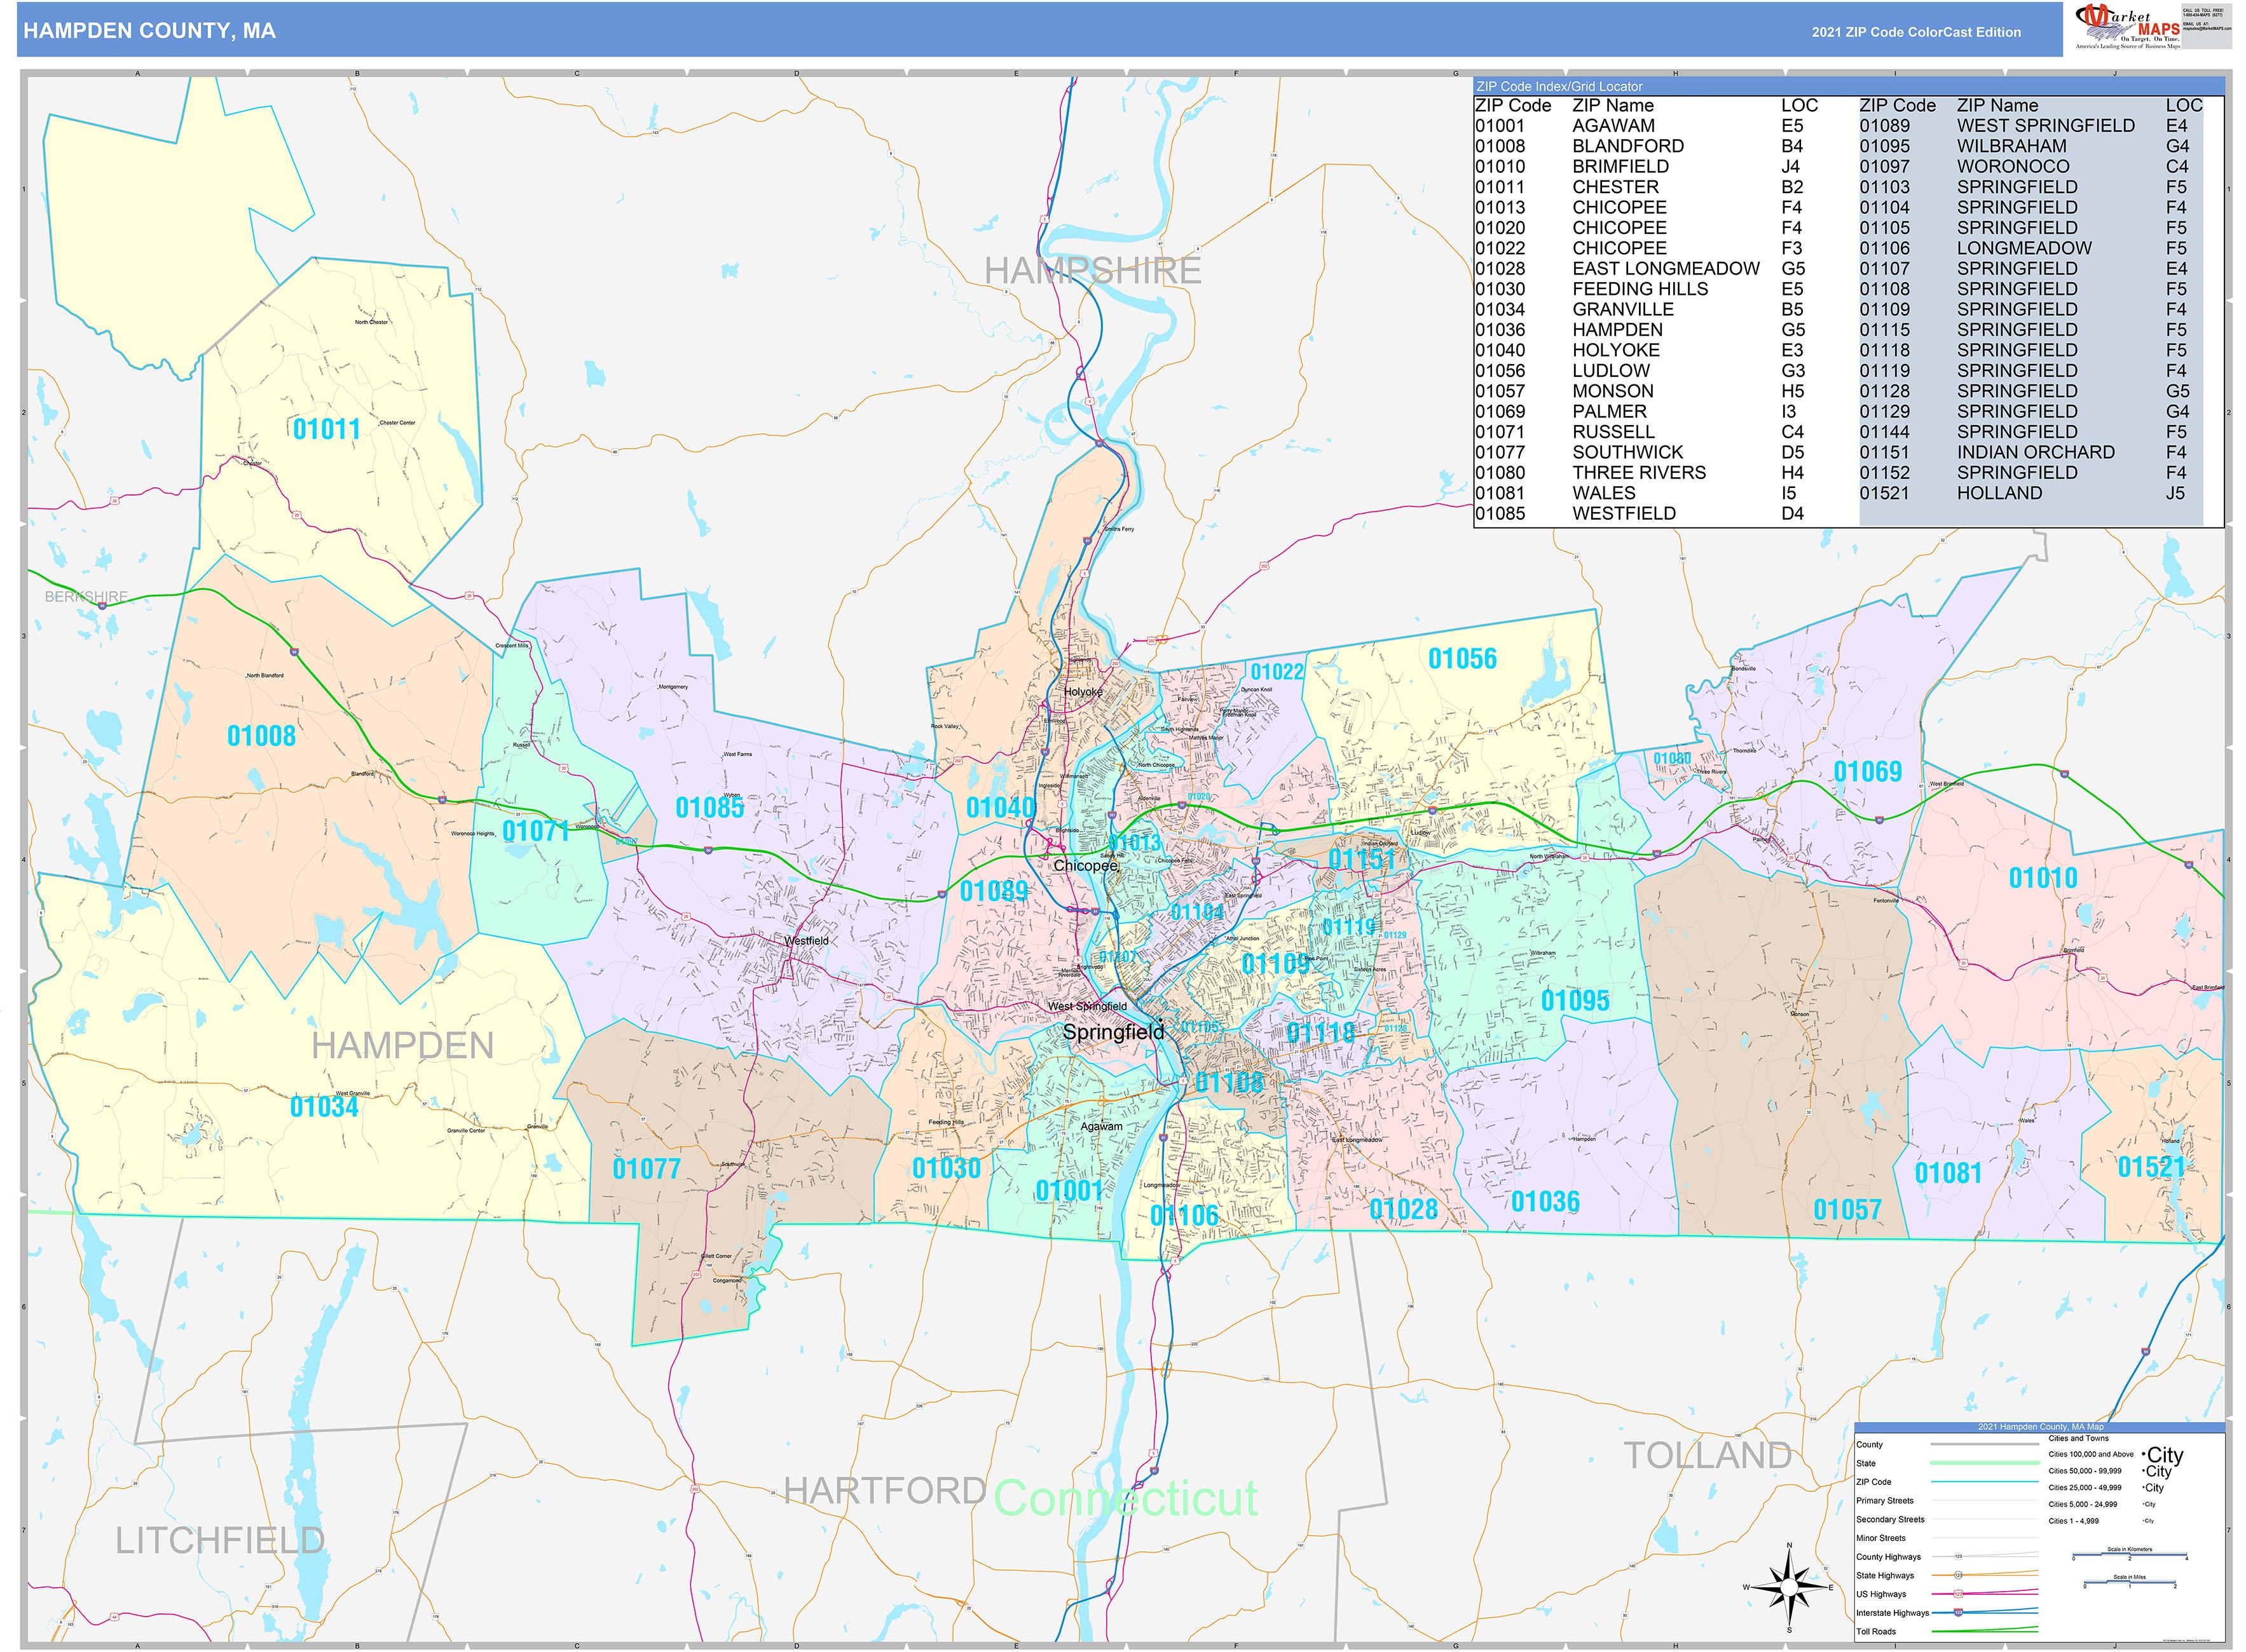
Task: Click the 01008 ZIP label on the map
Action: click(261, 736)
